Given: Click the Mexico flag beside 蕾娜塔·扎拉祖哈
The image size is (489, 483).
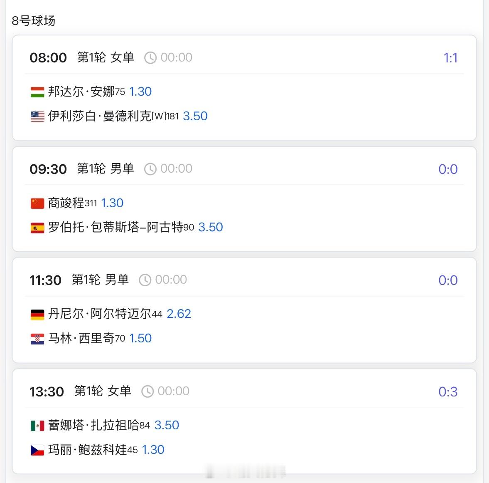Looking at the screenshot, I should [37, 426].
